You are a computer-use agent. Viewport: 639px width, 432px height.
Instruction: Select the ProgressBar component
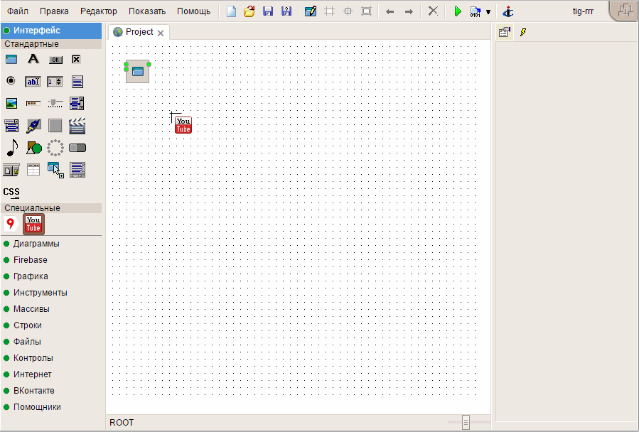[x=33, y=104]
